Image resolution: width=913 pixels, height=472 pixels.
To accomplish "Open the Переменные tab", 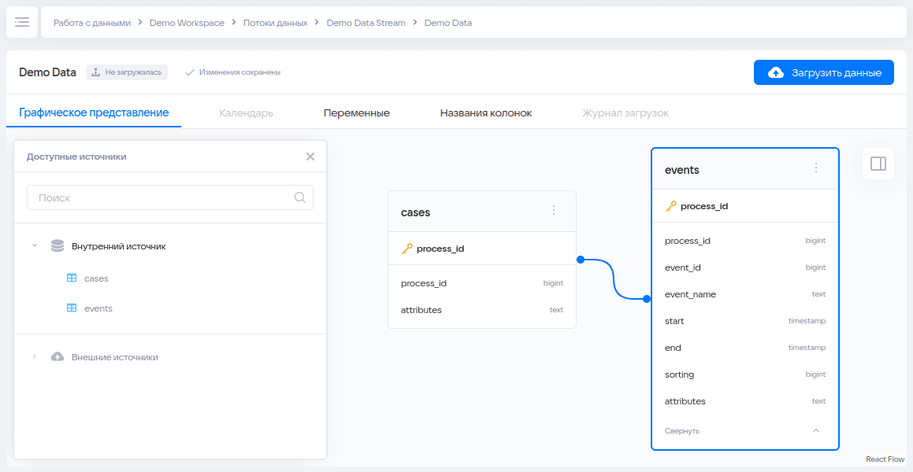I will pyautogui.click(x=356, y=112).
